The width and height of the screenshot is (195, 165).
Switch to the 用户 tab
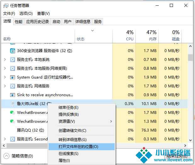[67, 22]
